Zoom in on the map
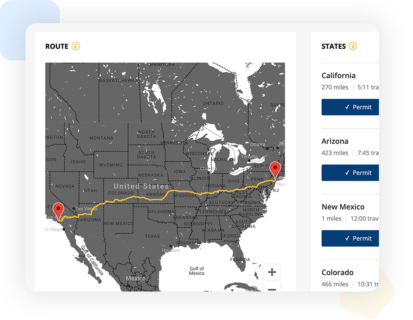This screenshot has width=413, height=320. tap(272, 272)
